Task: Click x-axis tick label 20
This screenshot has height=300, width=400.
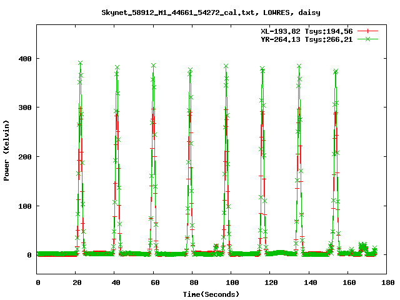Action: (77, 282)
